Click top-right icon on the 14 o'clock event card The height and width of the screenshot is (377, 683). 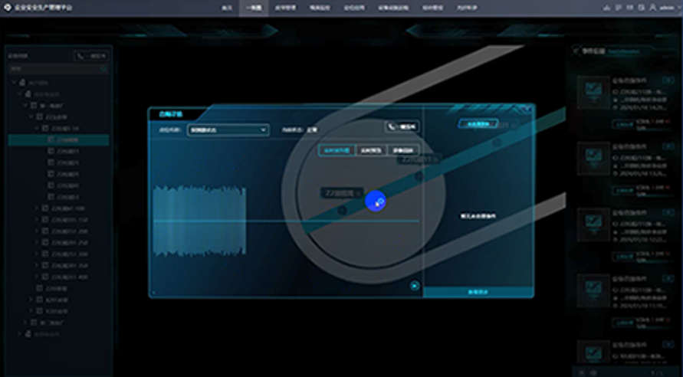pyautogui.click(x=668, y=80)
